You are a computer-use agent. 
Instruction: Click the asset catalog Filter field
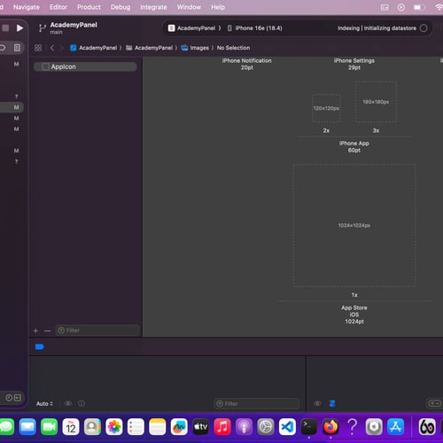click(x=97, y=330)
